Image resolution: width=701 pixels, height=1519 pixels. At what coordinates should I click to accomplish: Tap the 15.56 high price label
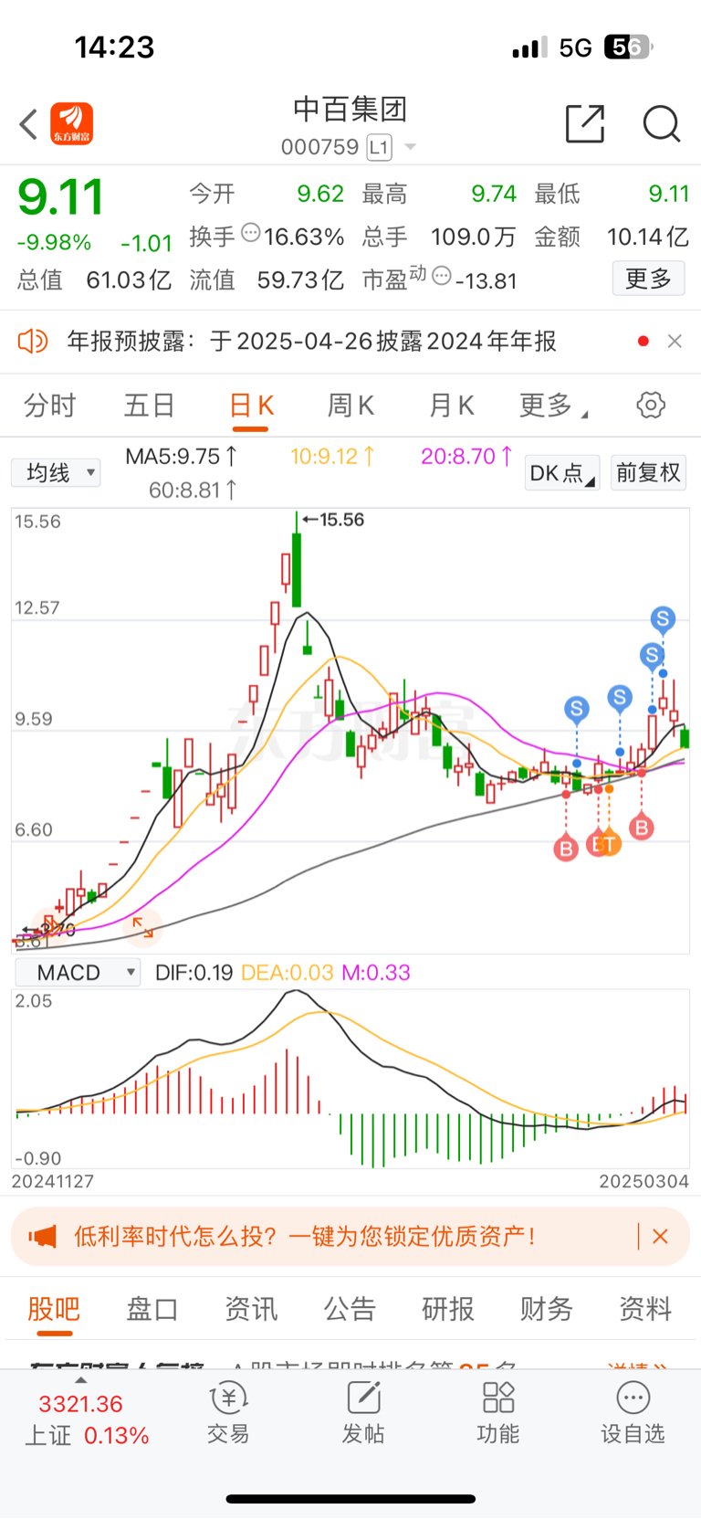[x=333, y=520]
